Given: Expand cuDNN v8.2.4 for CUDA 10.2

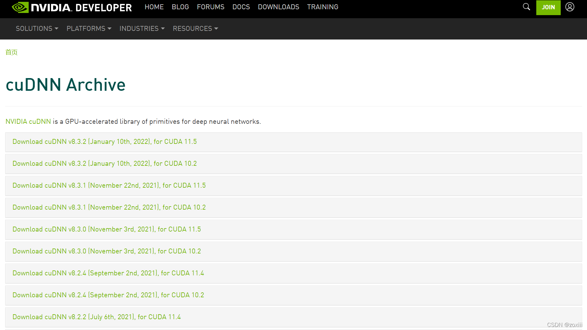Looking at the screenshot, I should [293, 295].
